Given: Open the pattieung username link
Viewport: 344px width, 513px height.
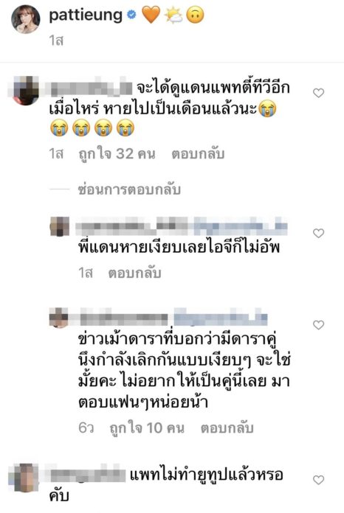Looking at the screenshot, I should pyautogui.click(x=86, y=15).
